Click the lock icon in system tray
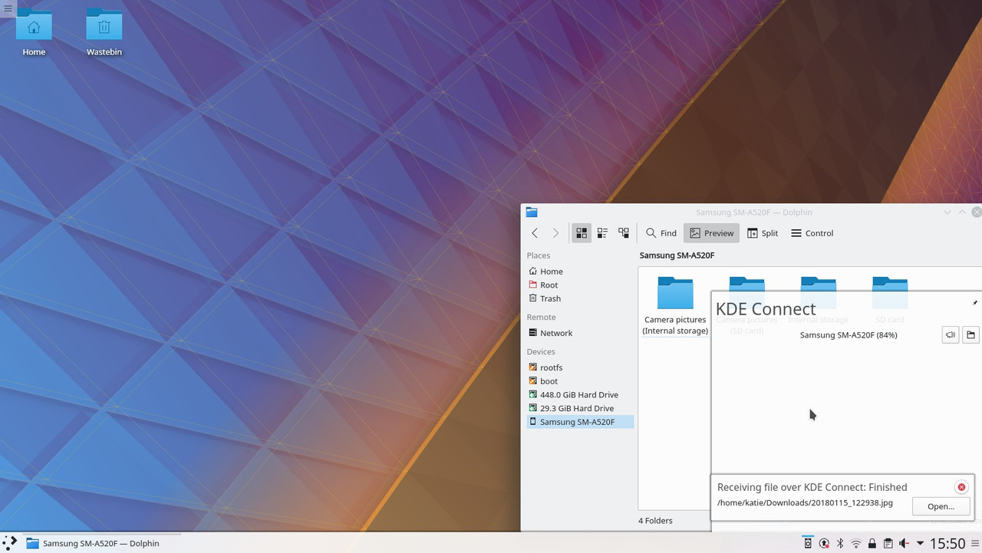Viewport: 982px width, 553px height. 872,544
